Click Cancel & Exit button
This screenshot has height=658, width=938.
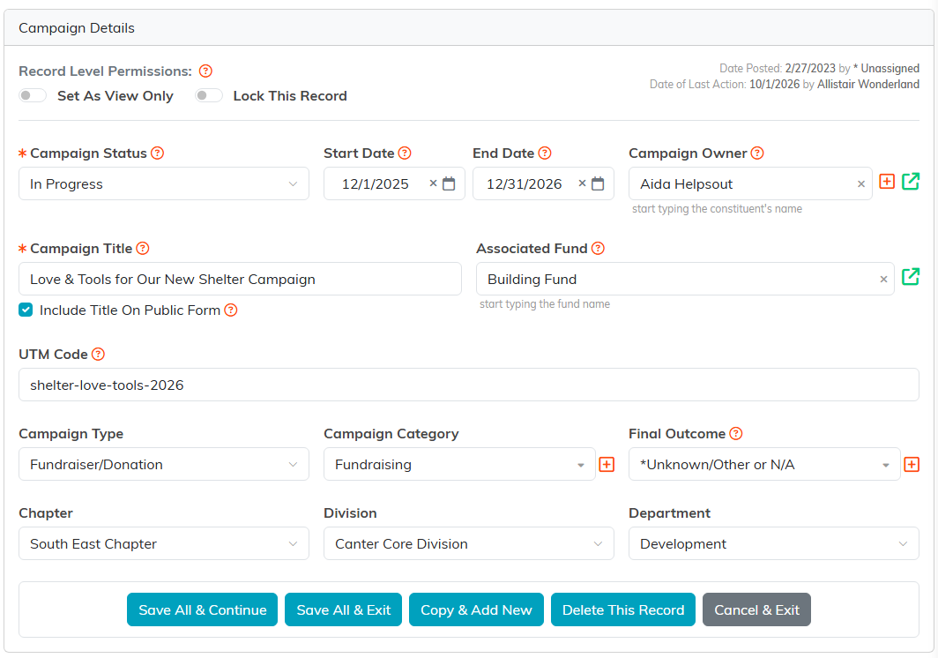(756, 609)
